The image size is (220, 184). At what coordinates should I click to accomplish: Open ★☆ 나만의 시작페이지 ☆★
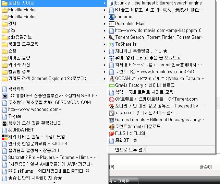[x=54, y=178]
